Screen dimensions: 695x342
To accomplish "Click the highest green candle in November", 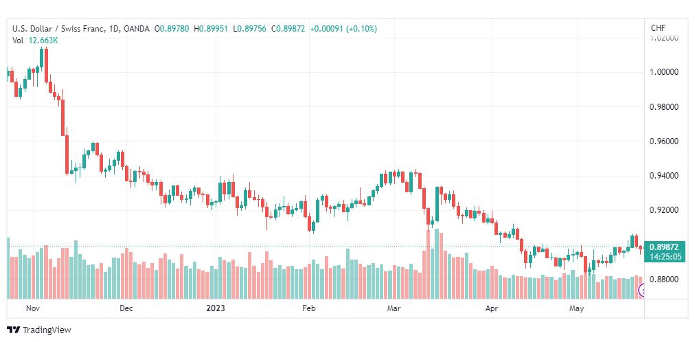I will tap(42, 58).
